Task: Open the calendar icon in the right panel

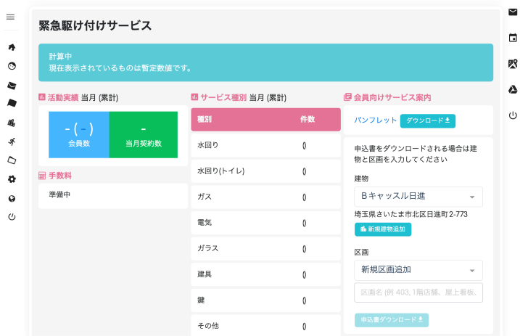Action: click(x=513, y=38)
